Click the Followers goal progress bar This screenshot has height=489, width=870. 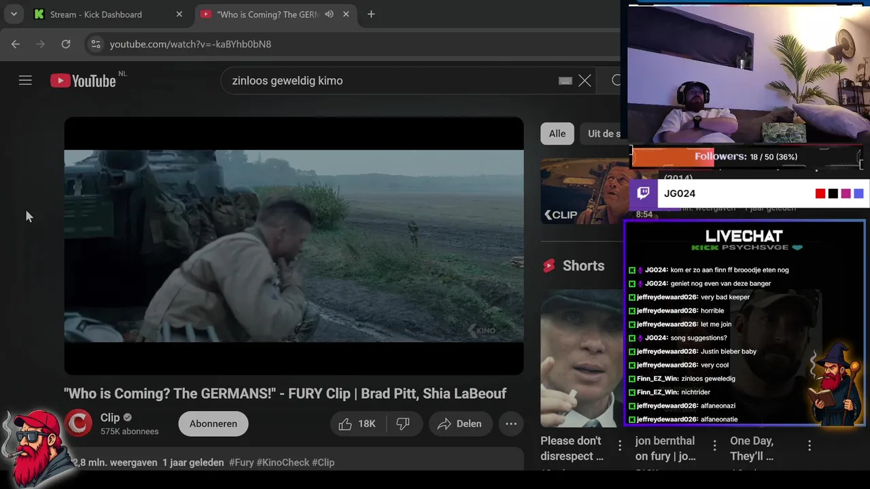pyautogui.click(x=746, y=157)
